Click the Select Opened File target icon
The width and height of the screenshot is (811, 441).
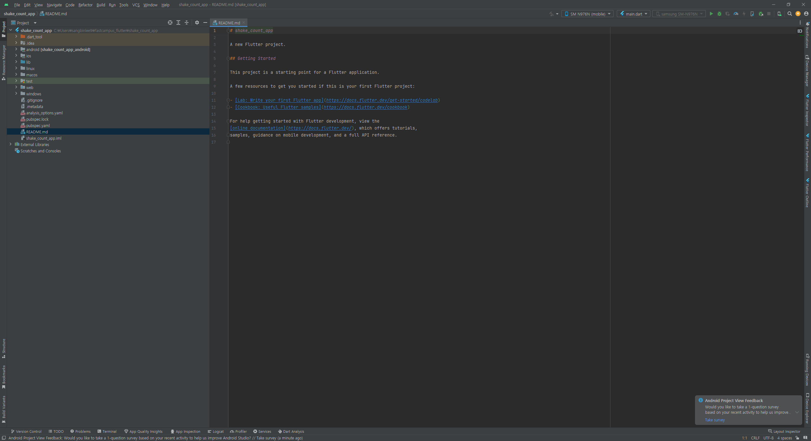[x=170, y=22]
